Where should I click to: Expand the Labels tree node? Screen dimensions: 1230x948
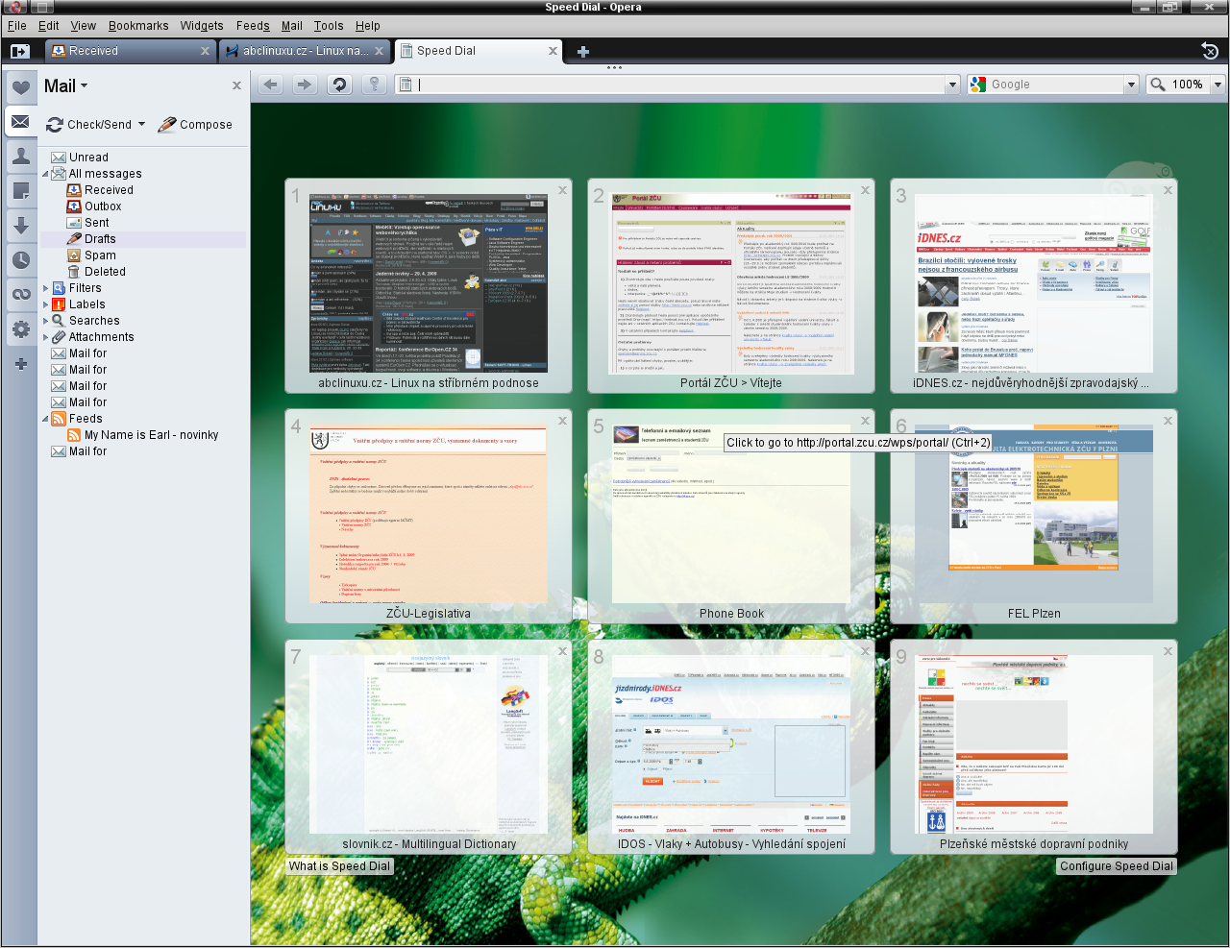(x=45, y=304)
